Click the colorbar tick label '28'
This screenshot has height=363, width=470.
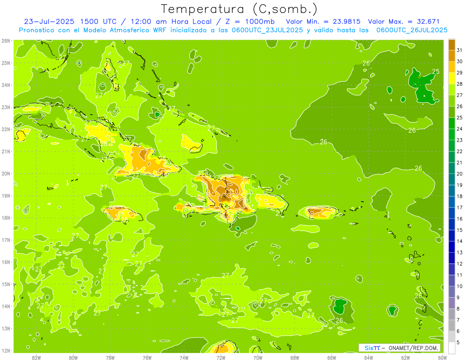pos(460,84)
